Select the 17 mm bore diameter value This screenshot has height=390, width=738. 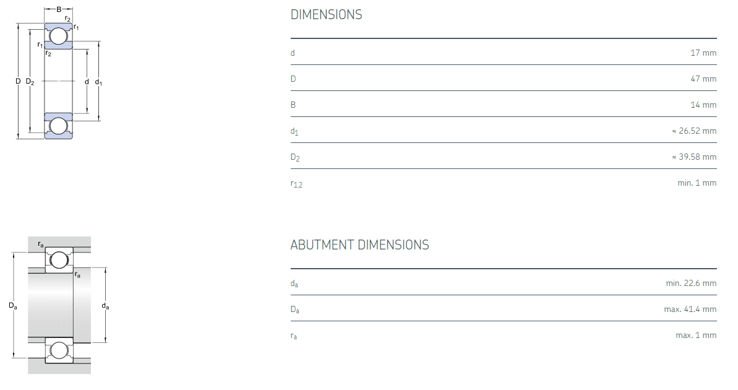click(703, 53)
